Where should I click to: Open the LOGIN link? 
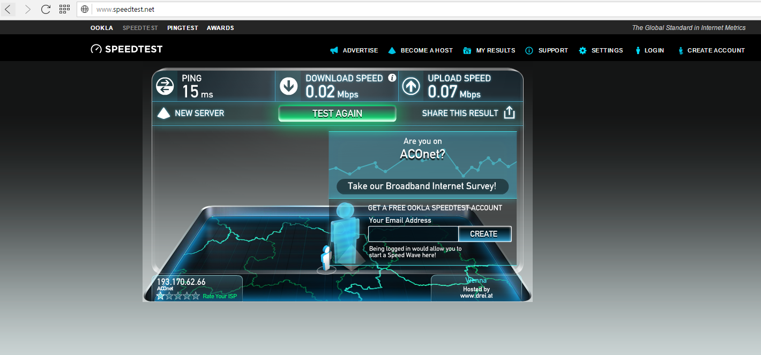click(x=654, y=50)
